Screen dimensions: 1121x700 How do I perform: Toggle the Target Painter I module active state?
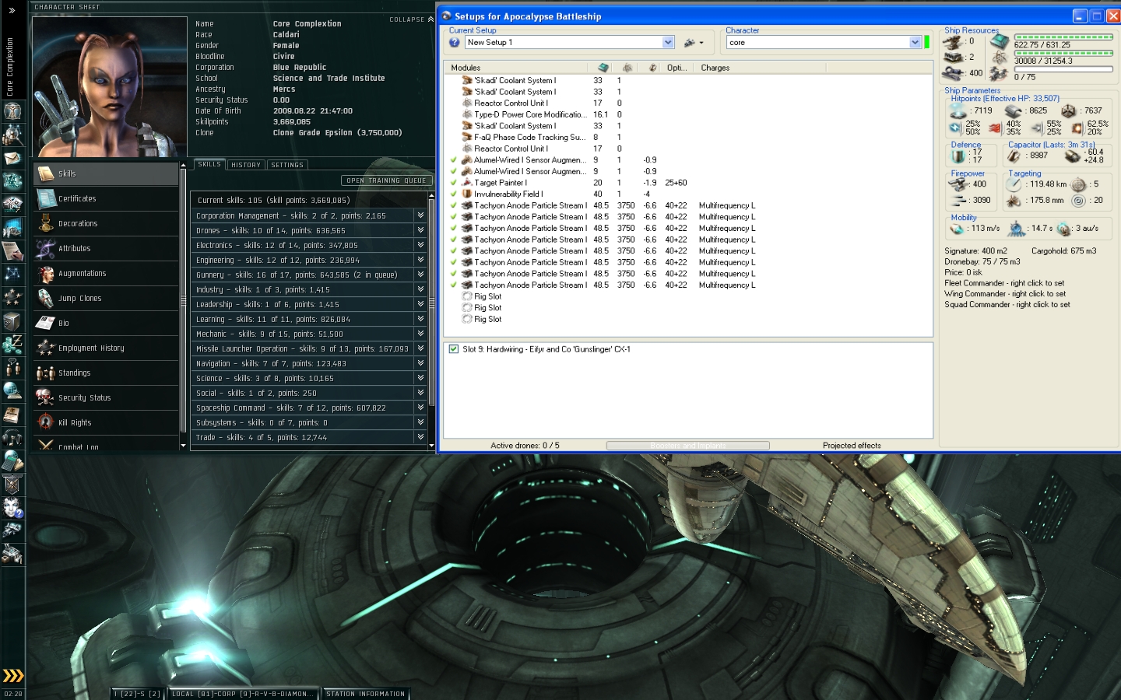click(x=453, y=183)
